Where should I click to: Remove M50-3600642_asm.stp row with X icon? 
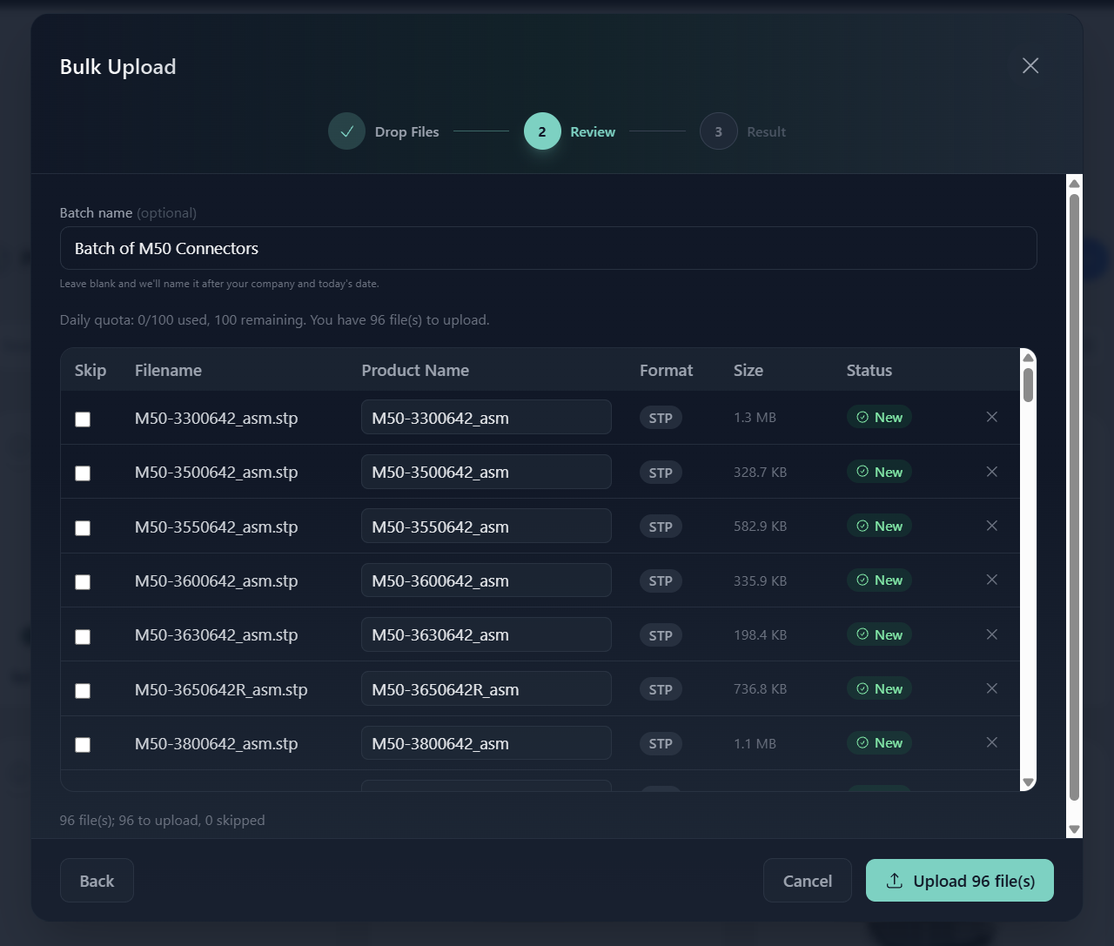tap(991, 580)
